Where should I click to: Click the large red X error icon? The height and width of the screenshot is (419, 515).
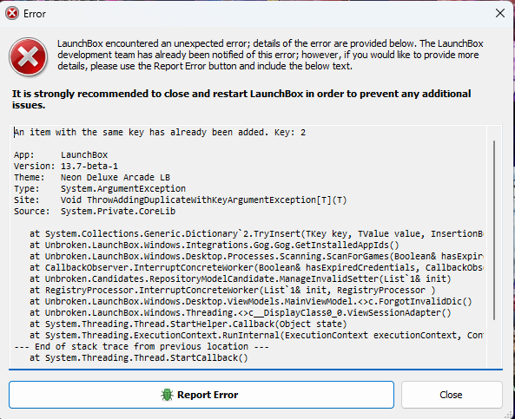coord(29,56)
